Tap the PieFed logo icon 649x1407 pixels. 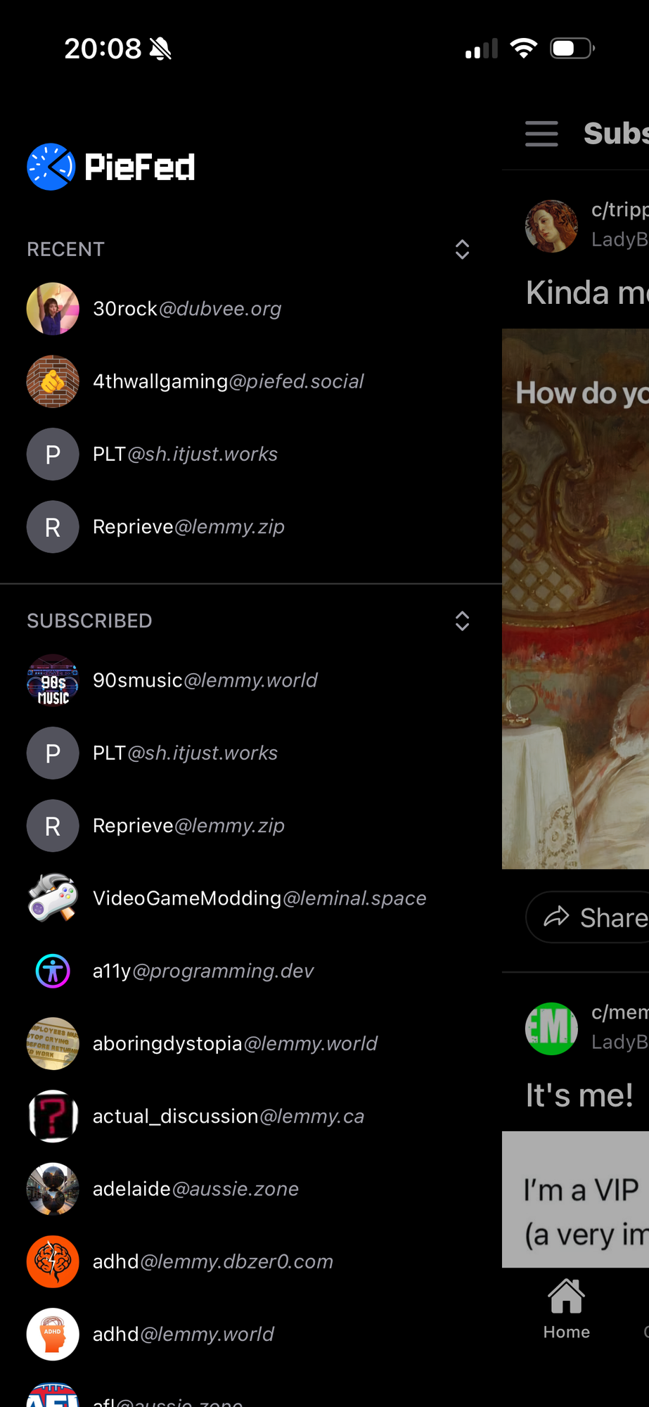coord(51,167)
